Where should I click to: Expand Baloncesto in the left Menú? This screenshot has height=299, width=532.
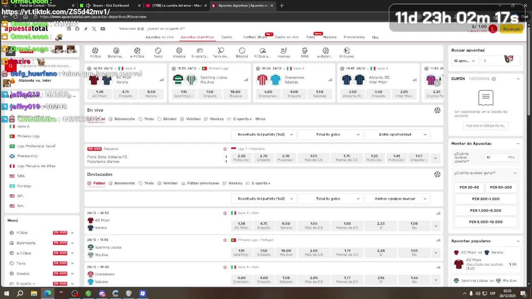[72, 243]
